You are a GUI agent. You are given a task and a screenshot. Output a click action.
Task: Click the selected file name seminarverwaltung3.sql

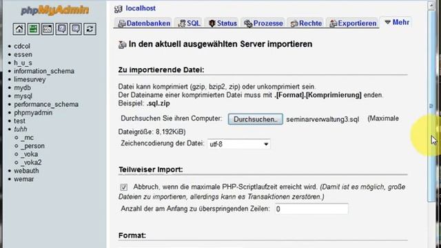(x=322, y=119)
